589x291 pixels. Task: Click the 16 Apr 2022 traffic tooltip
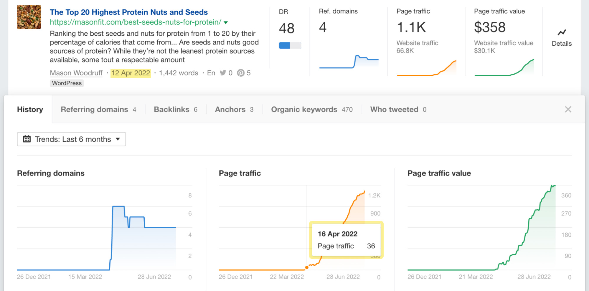(x=346, y=240)
